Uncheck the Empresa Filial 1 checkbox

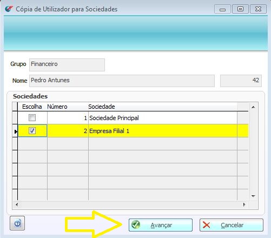click(x=32, y=131)
